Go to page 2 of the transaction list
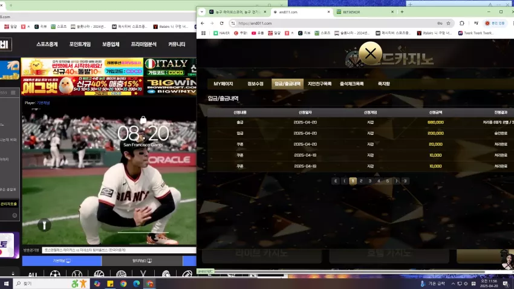514x289 pixels. 361,181
